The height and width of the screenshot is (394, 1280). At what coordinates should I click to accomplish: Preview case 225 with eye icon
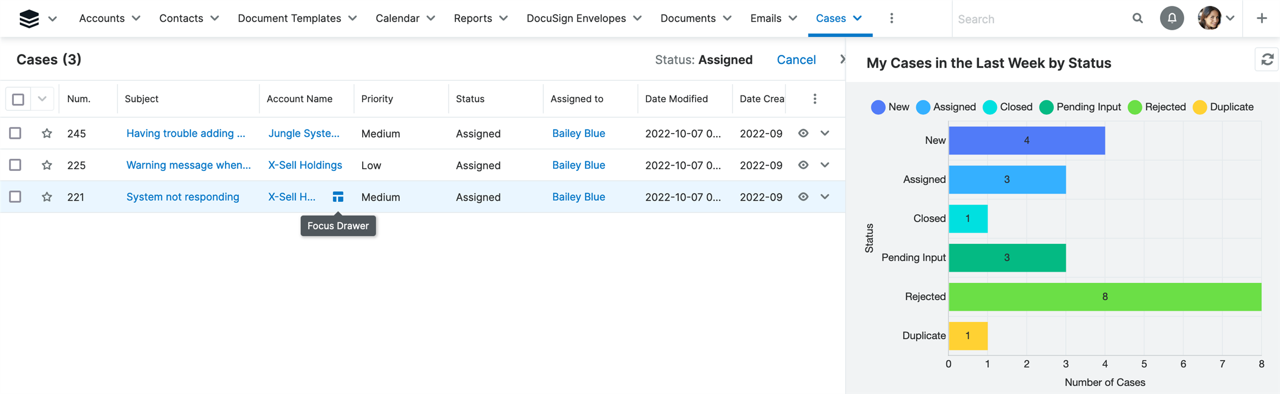click(803, 165)
